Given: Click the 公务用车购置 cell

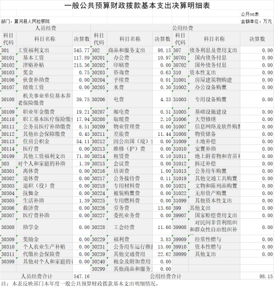Looking at the screenshot, I should pyautogui.click(x=214, y=171).
